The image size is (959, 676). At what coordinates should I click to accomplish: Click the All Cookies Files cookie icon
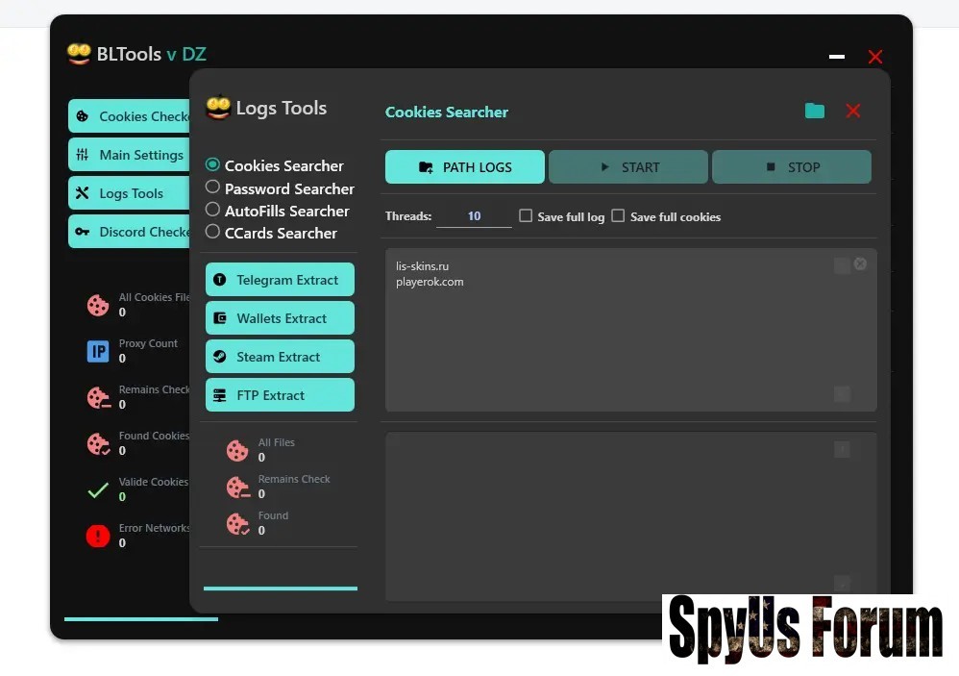(98, 306)
